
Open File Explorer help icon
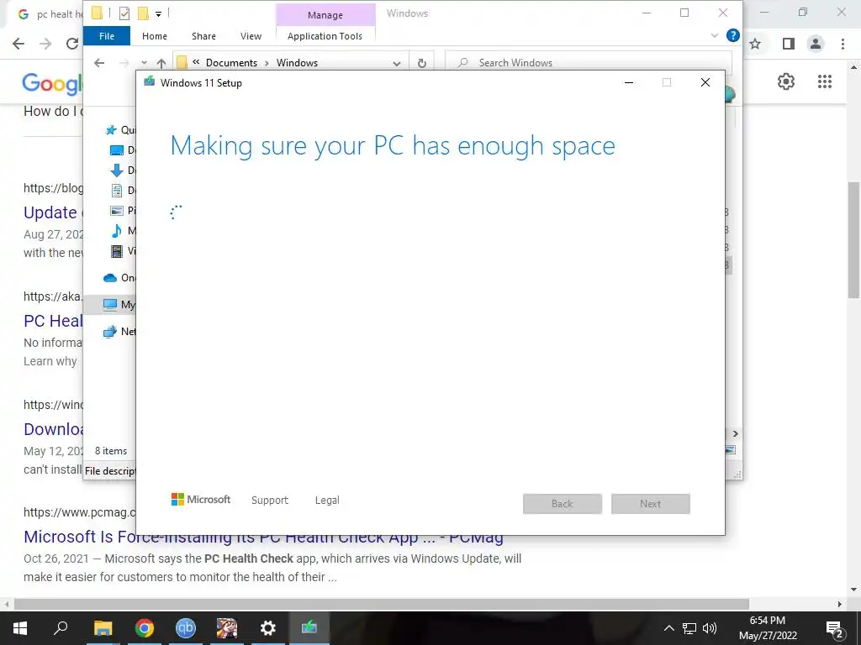coord(732,35)
